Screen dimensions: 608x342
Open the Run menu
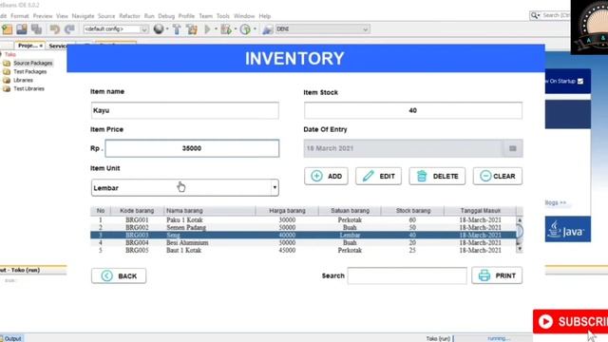(x=149, y=16)
